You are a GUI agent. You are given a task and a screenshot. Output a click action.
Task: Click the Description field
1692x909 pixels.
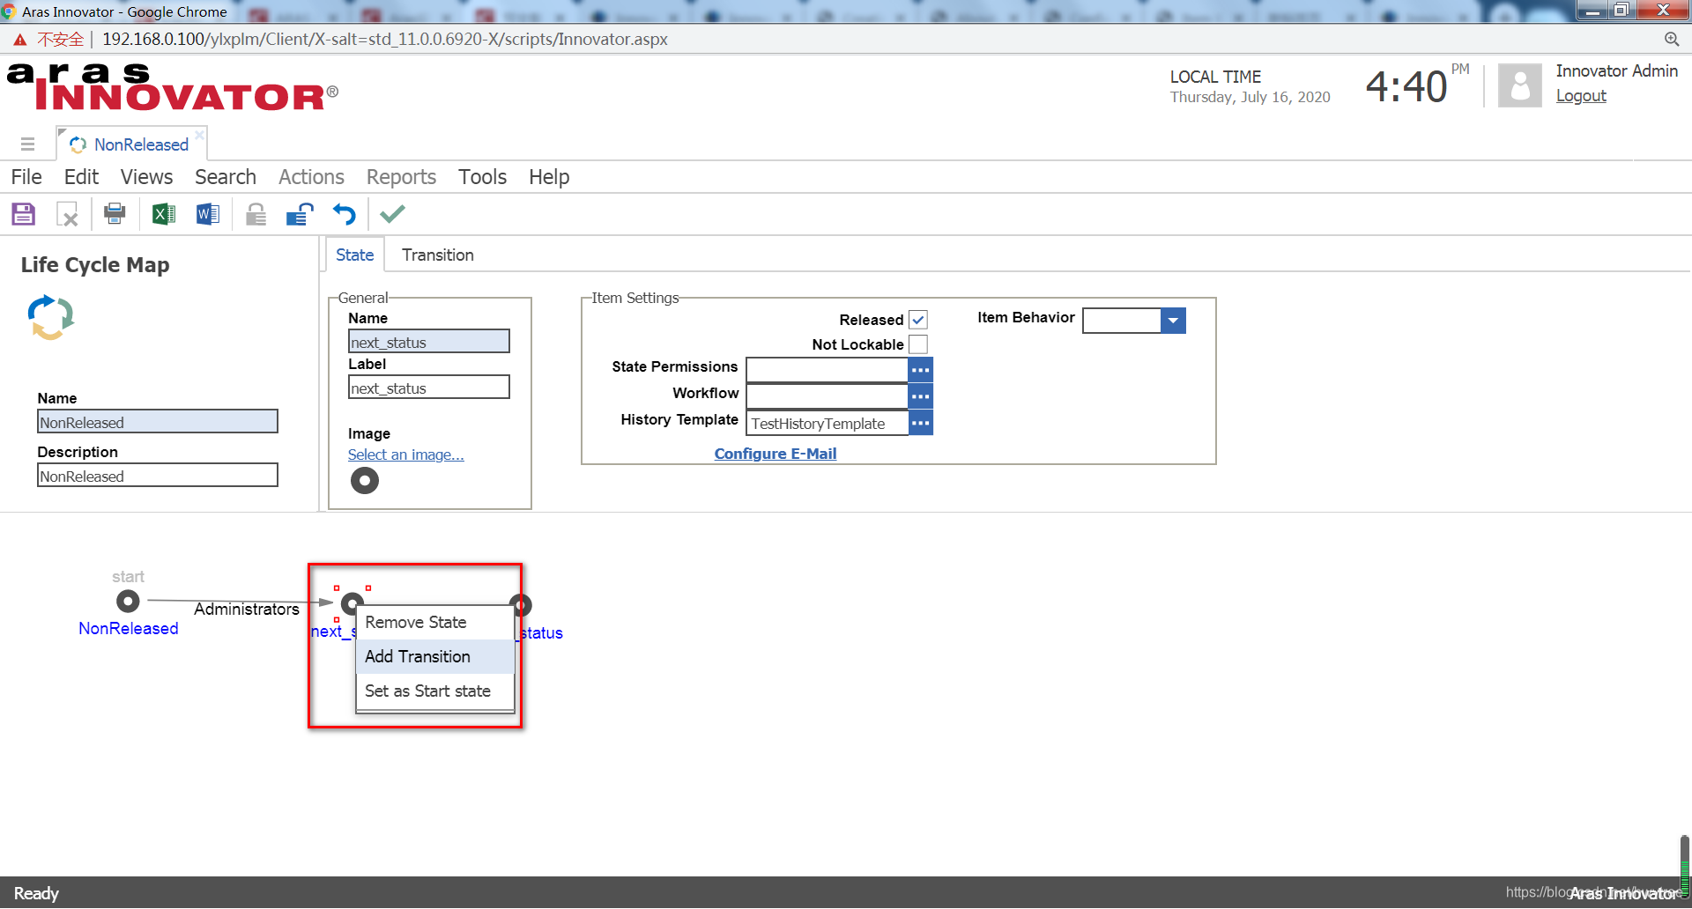point(158,476)
